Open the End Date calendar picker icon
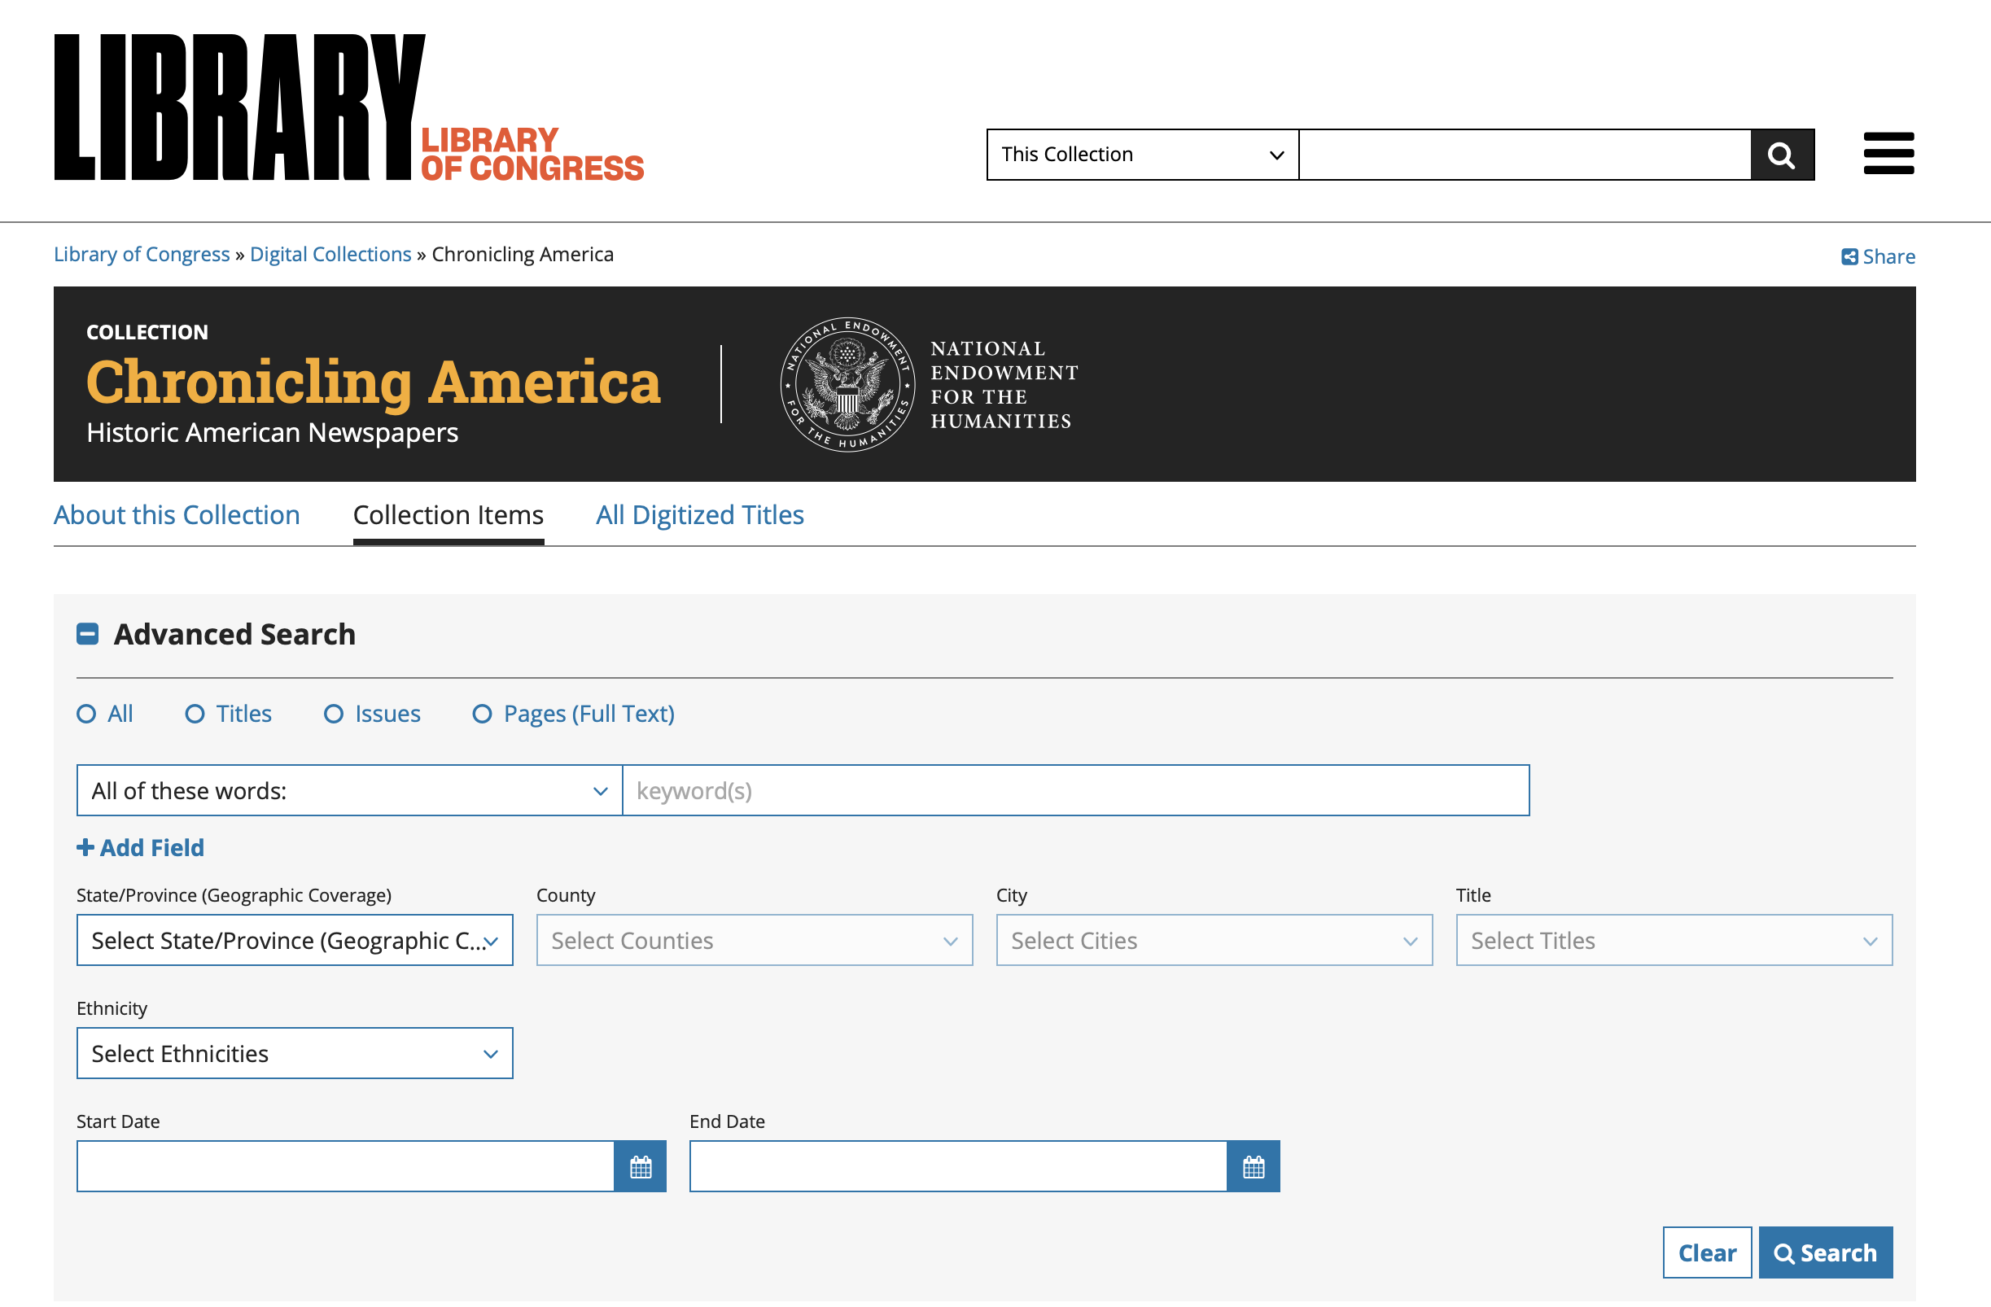The image size is (1991, 1307). (x=1253, y=1165)
